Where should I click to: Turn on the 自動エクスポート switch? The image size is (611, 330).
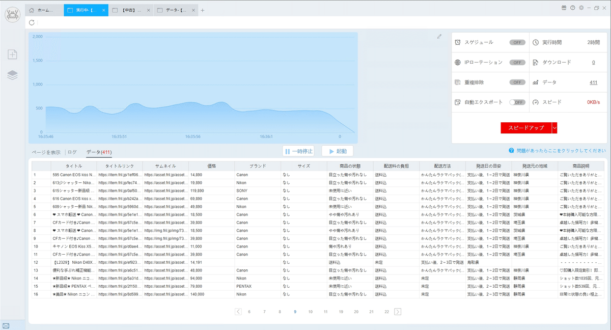coord(517,102)
